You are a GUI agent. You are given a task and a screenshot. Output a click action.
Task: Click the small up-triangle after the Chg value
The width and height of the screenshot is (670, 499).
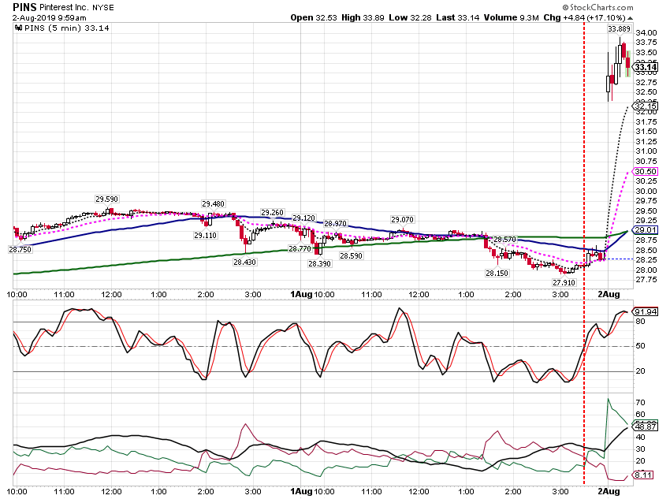(631, 18)
